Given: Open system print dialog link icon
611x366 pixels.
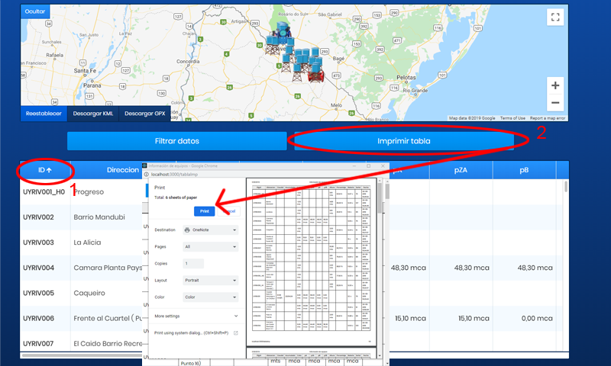Looking at the screenshot, I should coord(235,333).
